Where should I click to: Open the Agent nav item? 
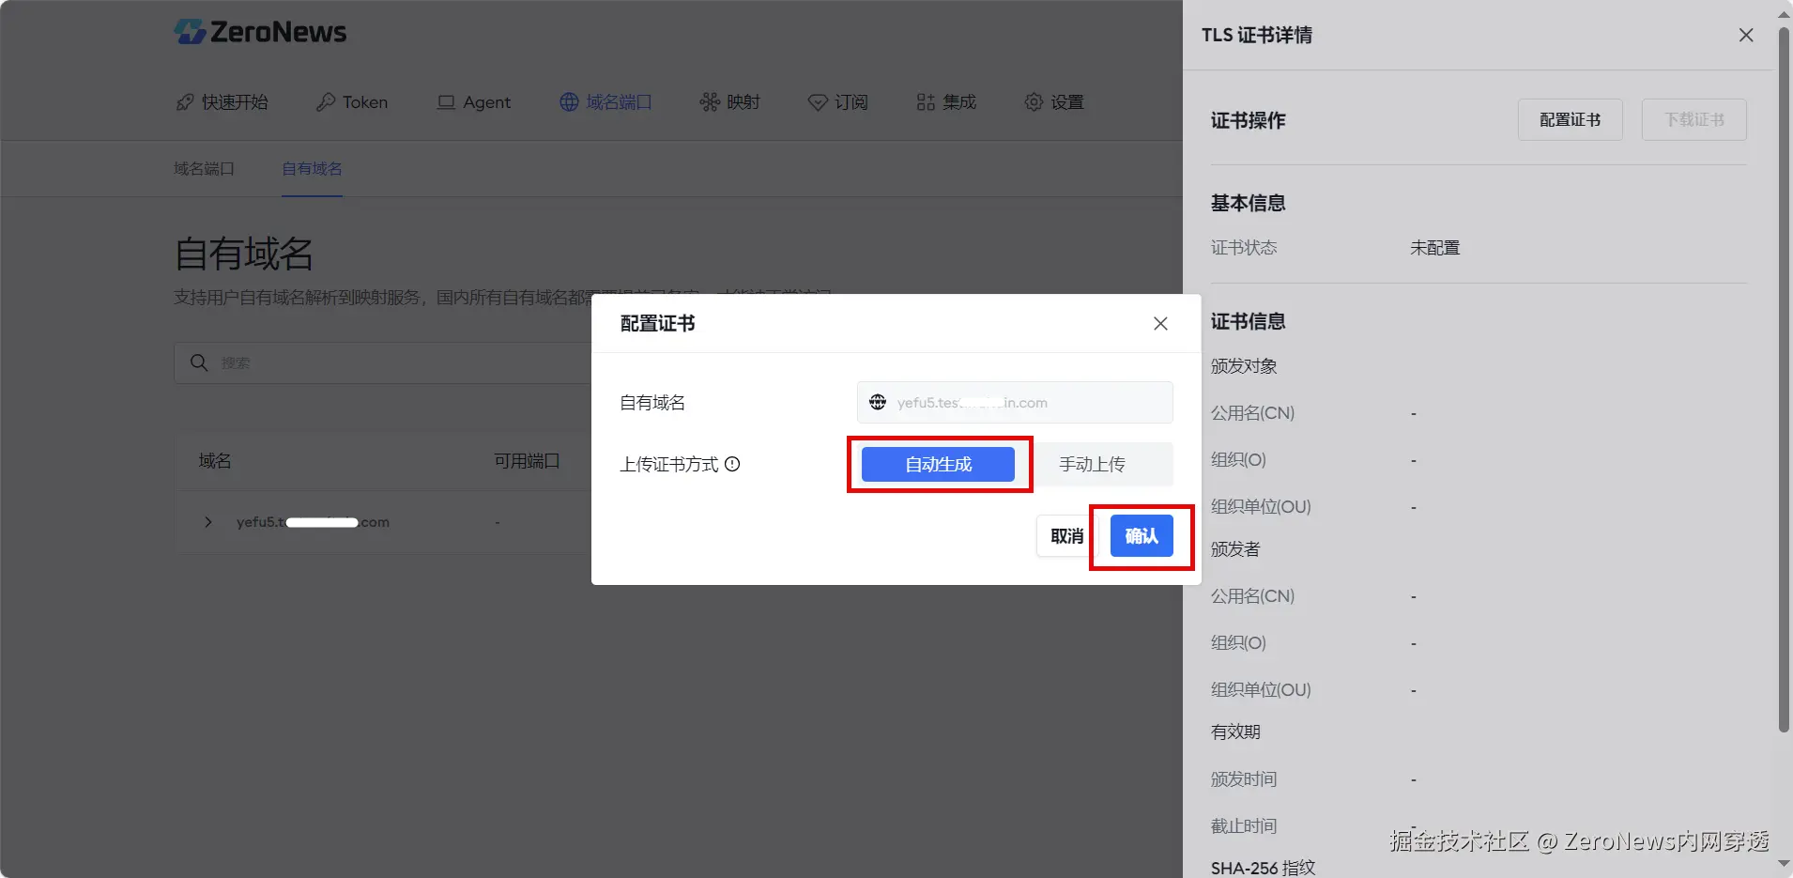click(474, 102)
